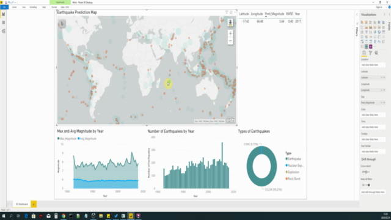Switch to the Data / Drill ribbon tab
391x220 pixels.
coord(65,7)
